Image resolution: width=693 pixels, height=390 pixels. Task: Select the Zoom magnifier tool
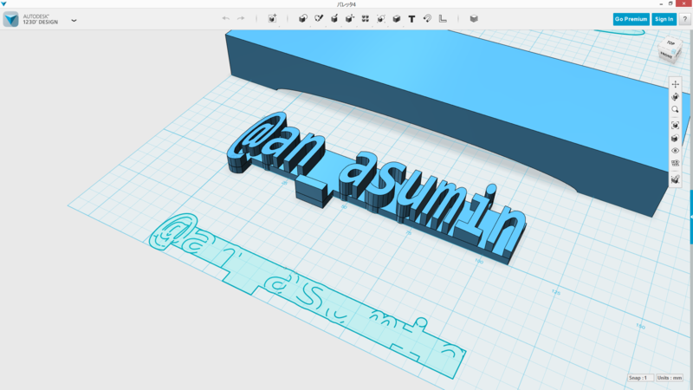coord(675,109)
